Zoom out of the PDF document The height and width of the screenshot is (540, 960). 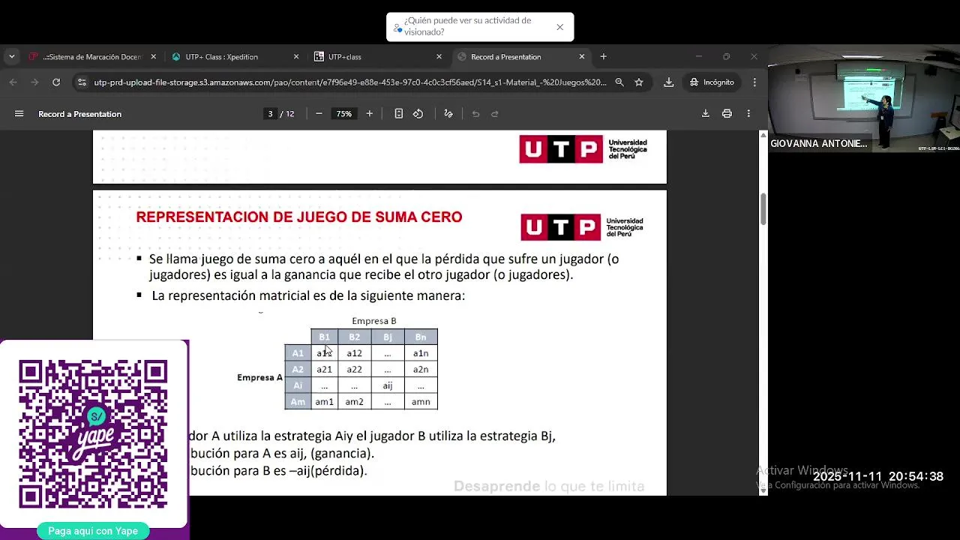(x=319, y=114)
